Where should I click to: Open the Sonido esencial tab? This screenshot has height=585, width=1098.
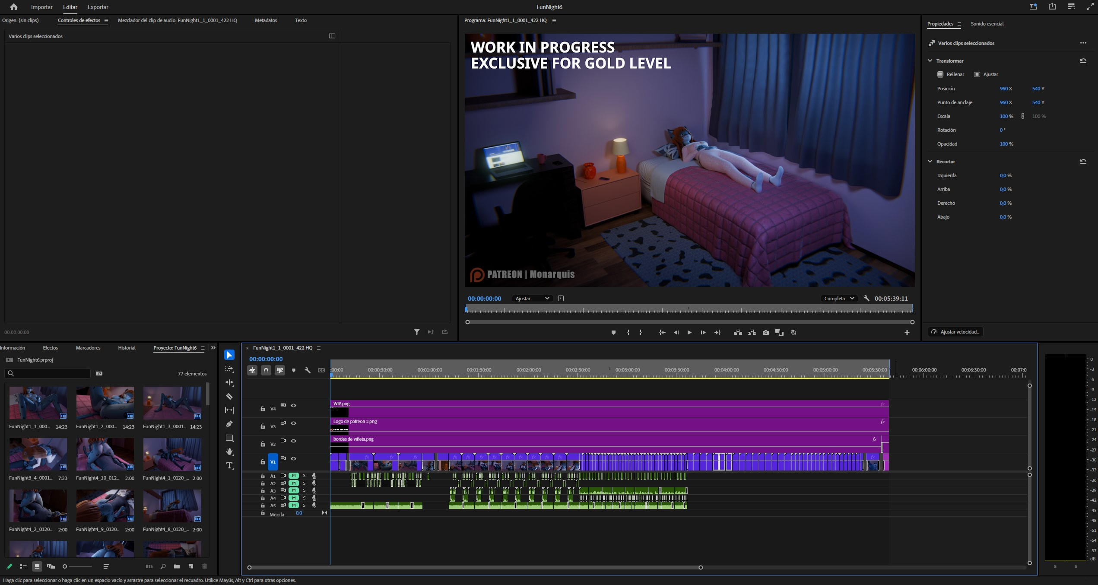[x=987, y=24]
